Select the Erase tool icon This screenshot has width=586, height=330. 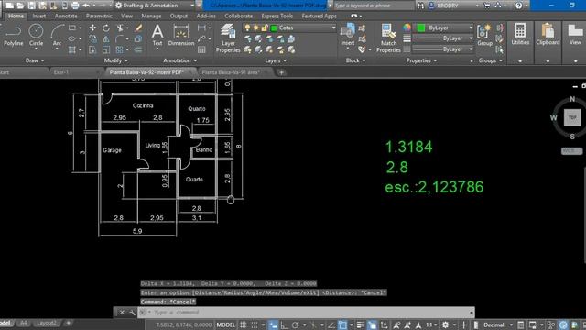tap(138, 28)
